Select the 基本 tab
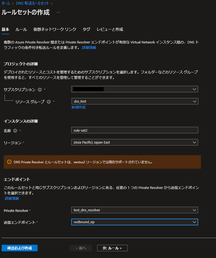The image size is (216, 258). [x=5, y=29]
